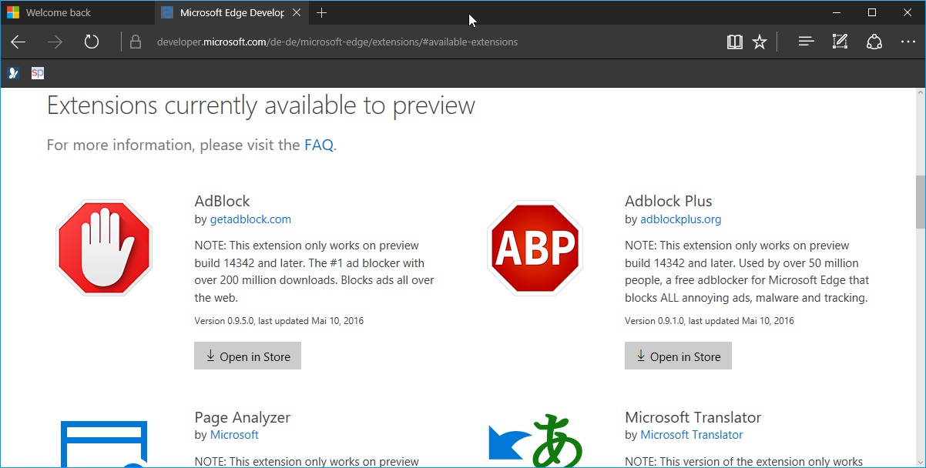Image resolution: width=926 pixels, height=468 pixels.
Task: Open a new tab with plus
Action: [x=321, y=12]
